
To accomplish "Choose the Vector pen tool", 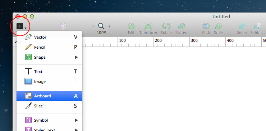I will tap(49, 37).
